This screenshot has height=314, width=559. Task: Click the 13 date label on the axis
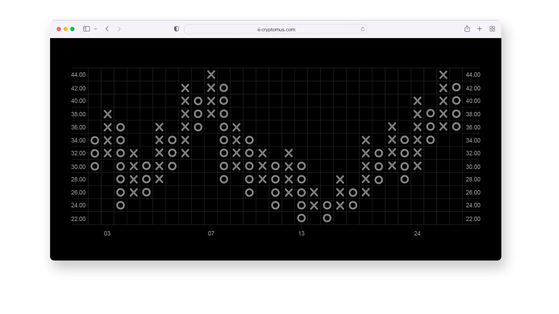point(301,233)
